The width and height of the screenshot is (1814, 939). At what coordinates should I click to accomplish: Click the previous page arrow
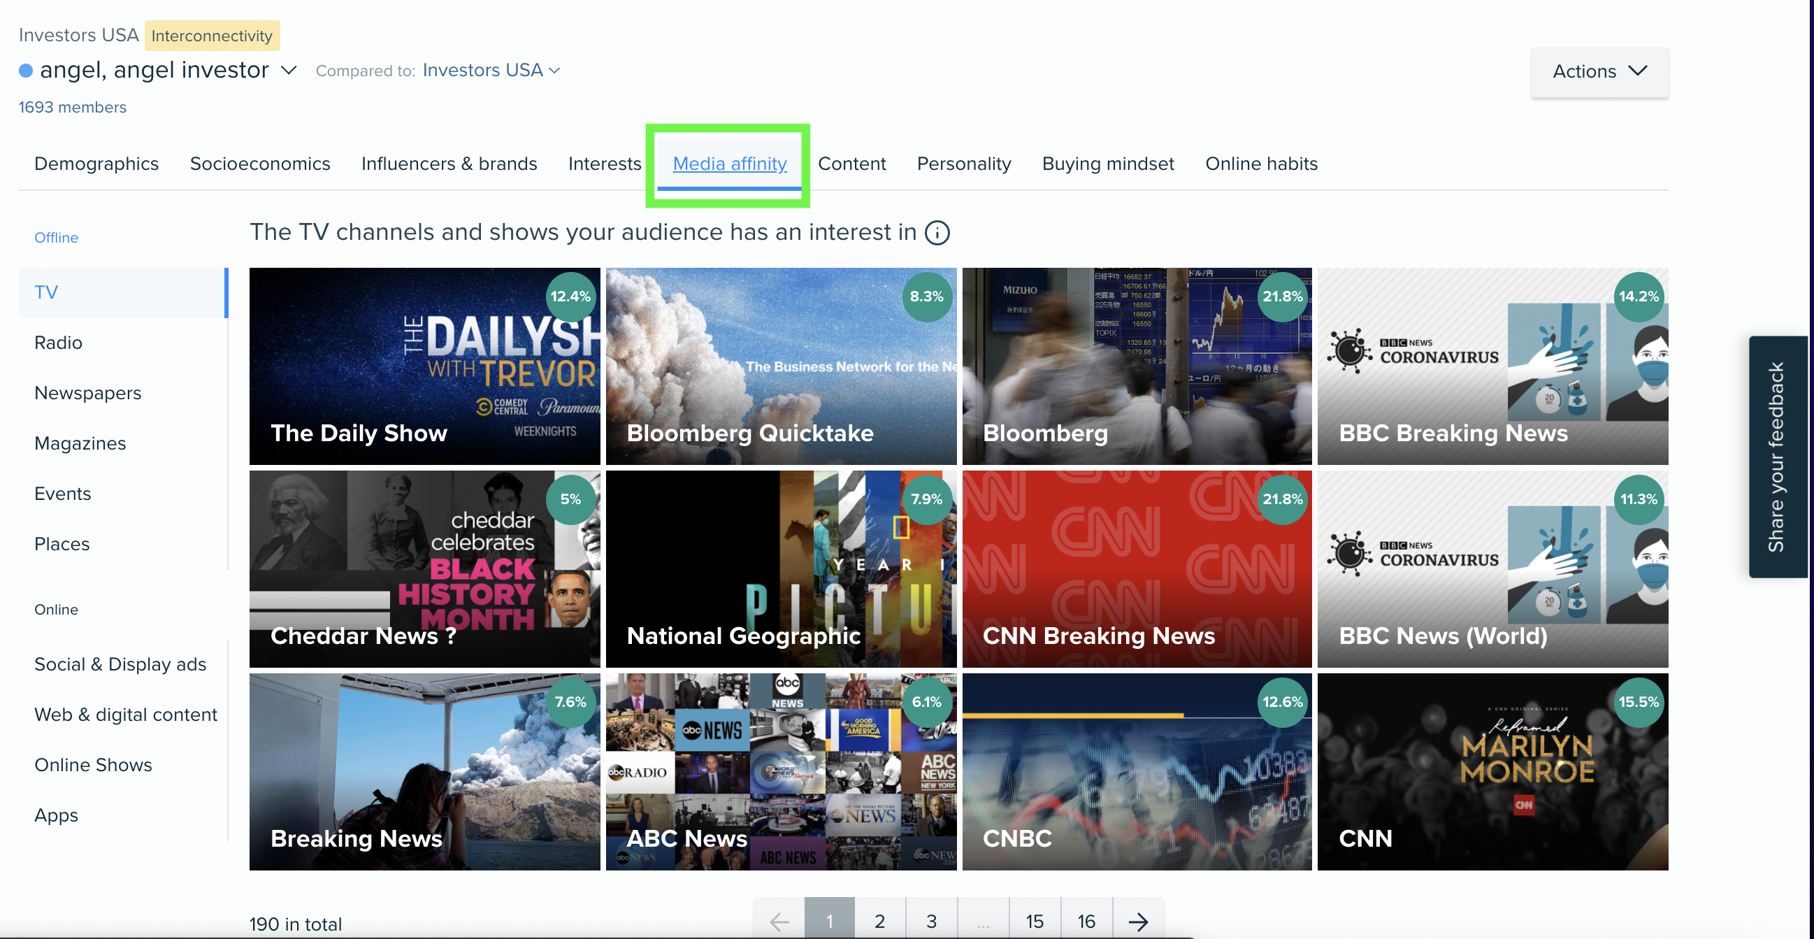point(779,921)
